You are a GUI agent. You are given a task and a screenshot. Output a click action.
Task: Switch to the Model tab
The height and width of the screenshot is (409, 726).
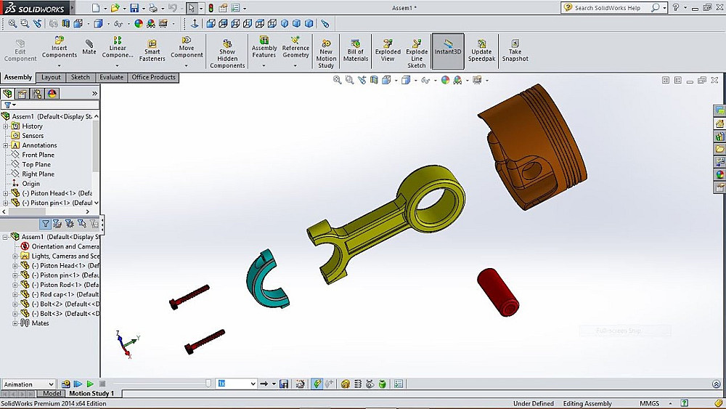coord(52,393)
